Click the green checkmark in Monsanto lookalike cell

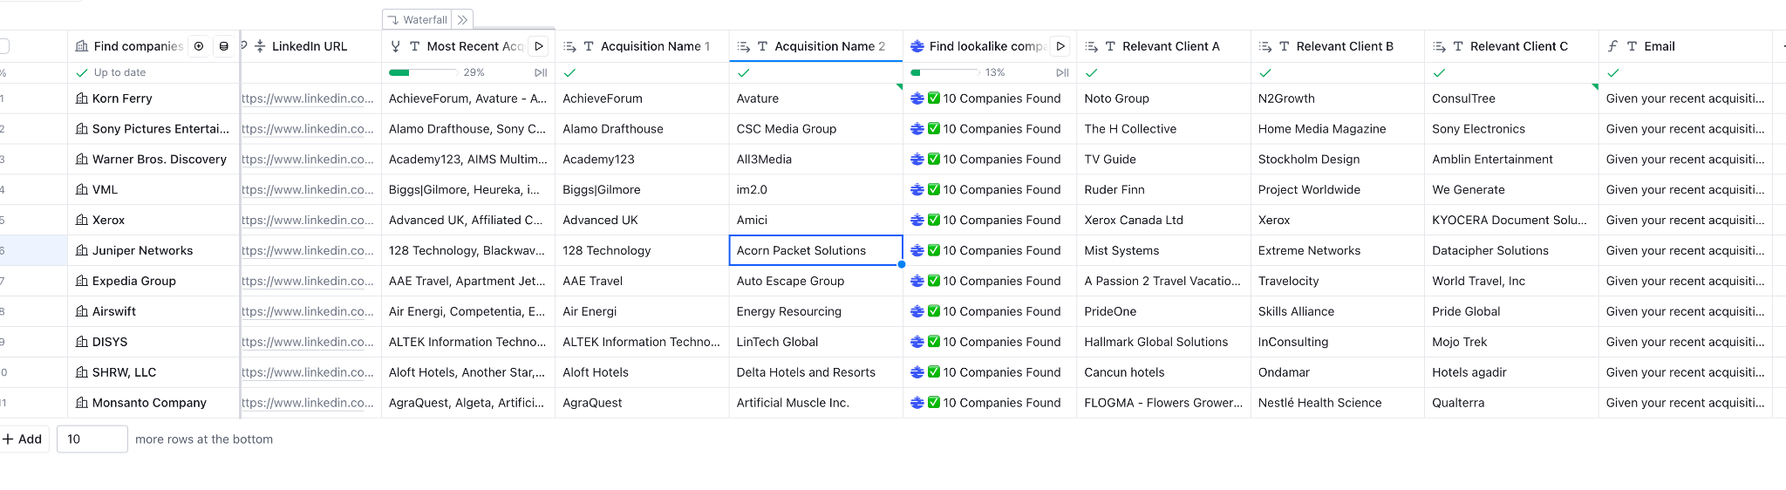[934, 403]
